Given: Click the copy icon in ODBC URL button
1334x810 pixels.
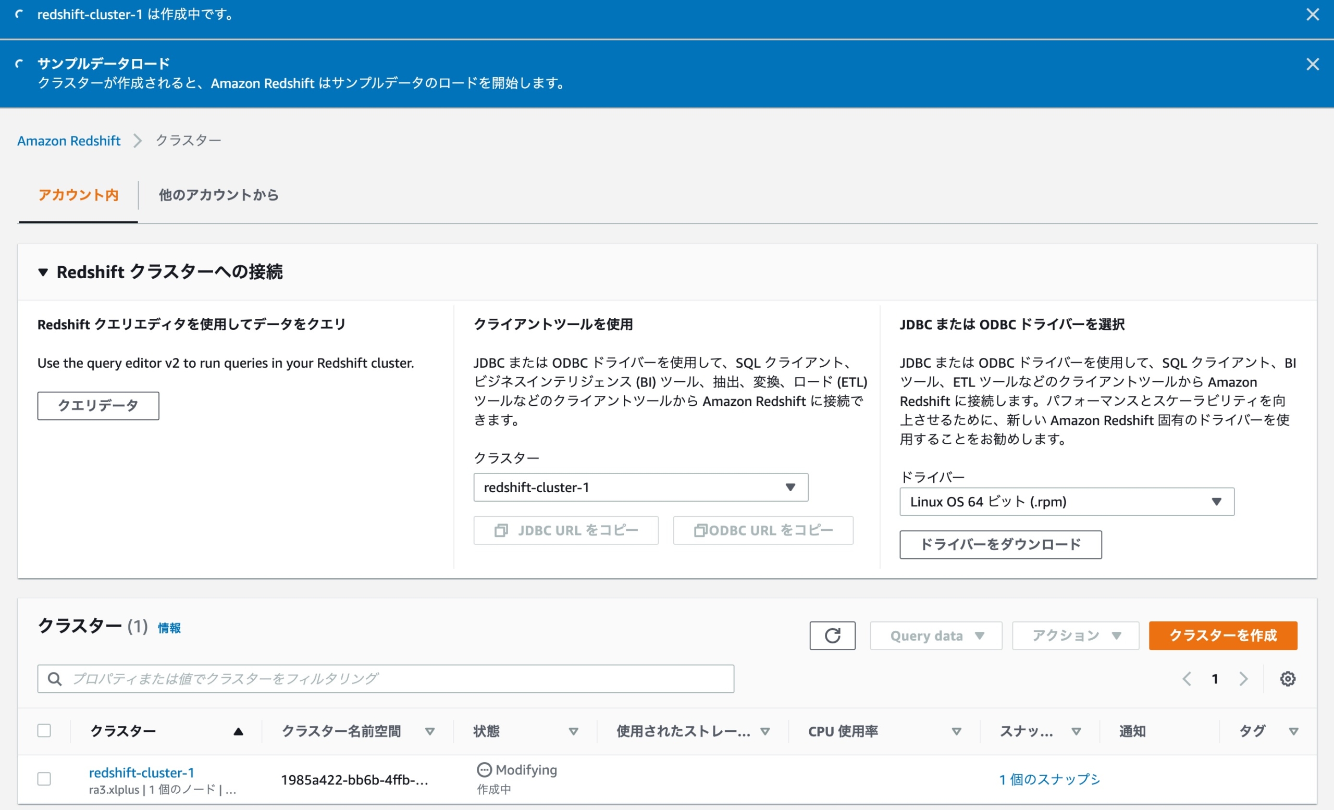Looking at the screenshot, I should (700, 530).
